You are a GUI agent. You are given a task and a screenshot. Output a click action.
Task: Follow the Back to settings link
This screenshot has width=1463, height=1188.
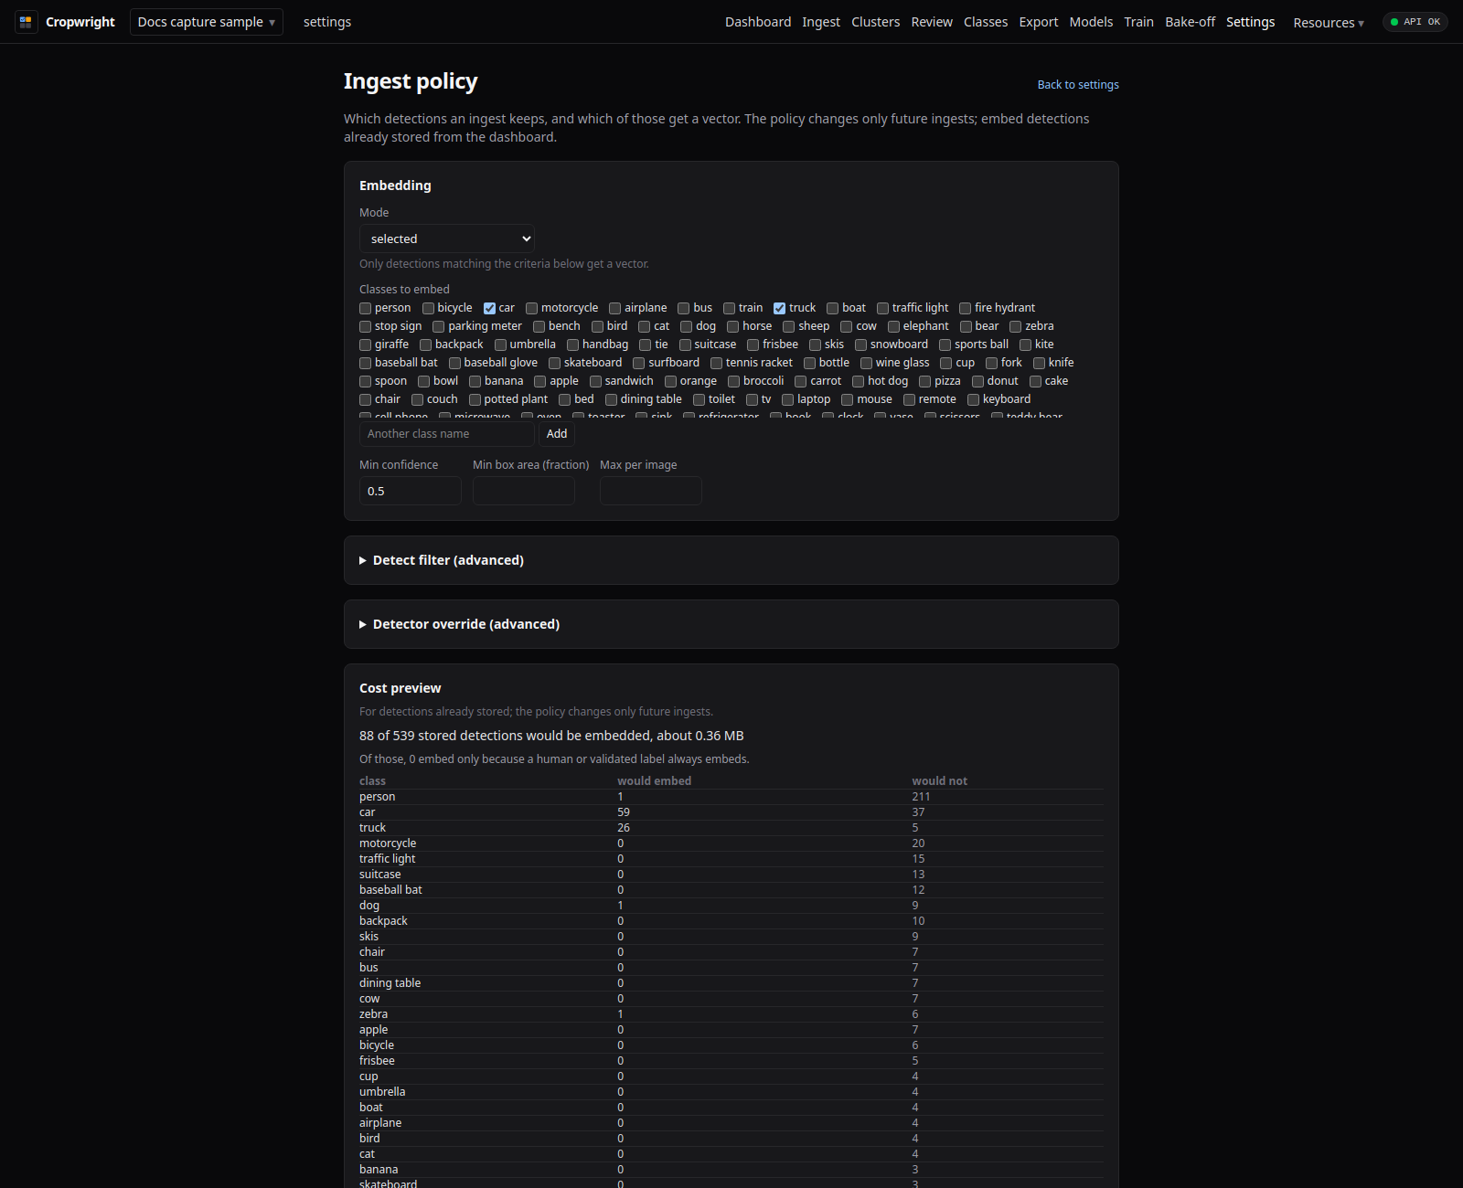[x=1078, y=85]
